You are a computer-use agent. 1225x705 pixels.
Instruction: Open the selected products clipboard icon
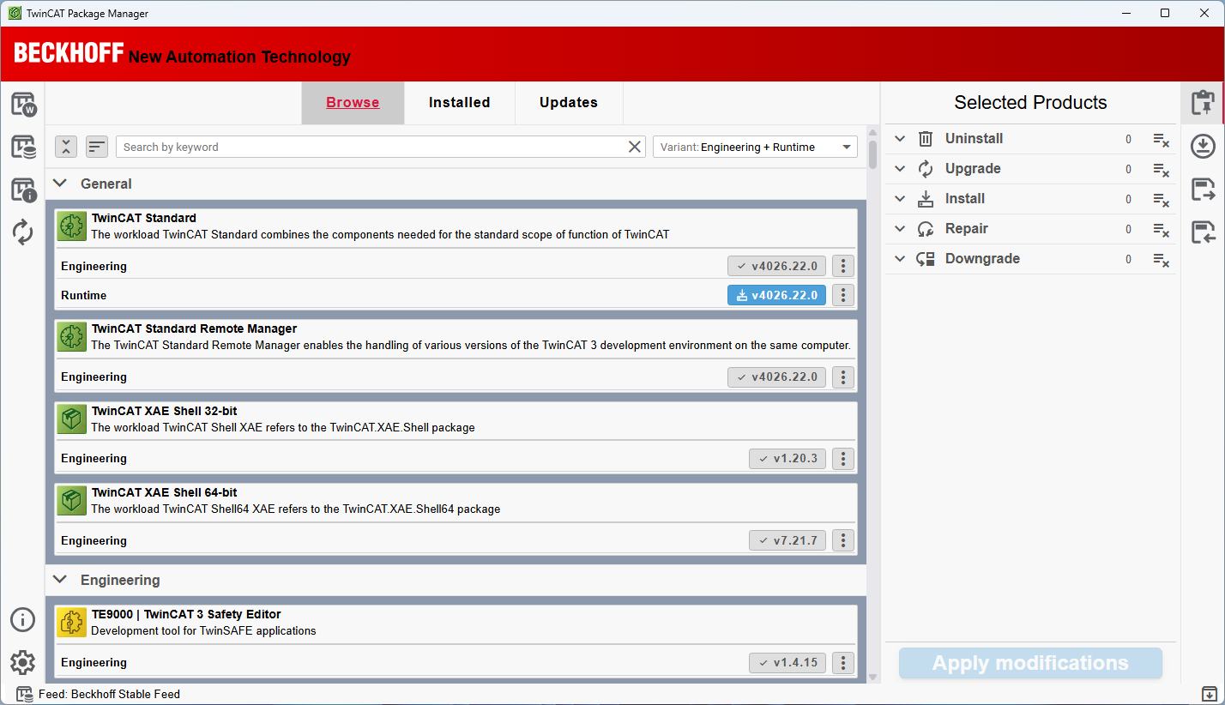(1203, 103)
